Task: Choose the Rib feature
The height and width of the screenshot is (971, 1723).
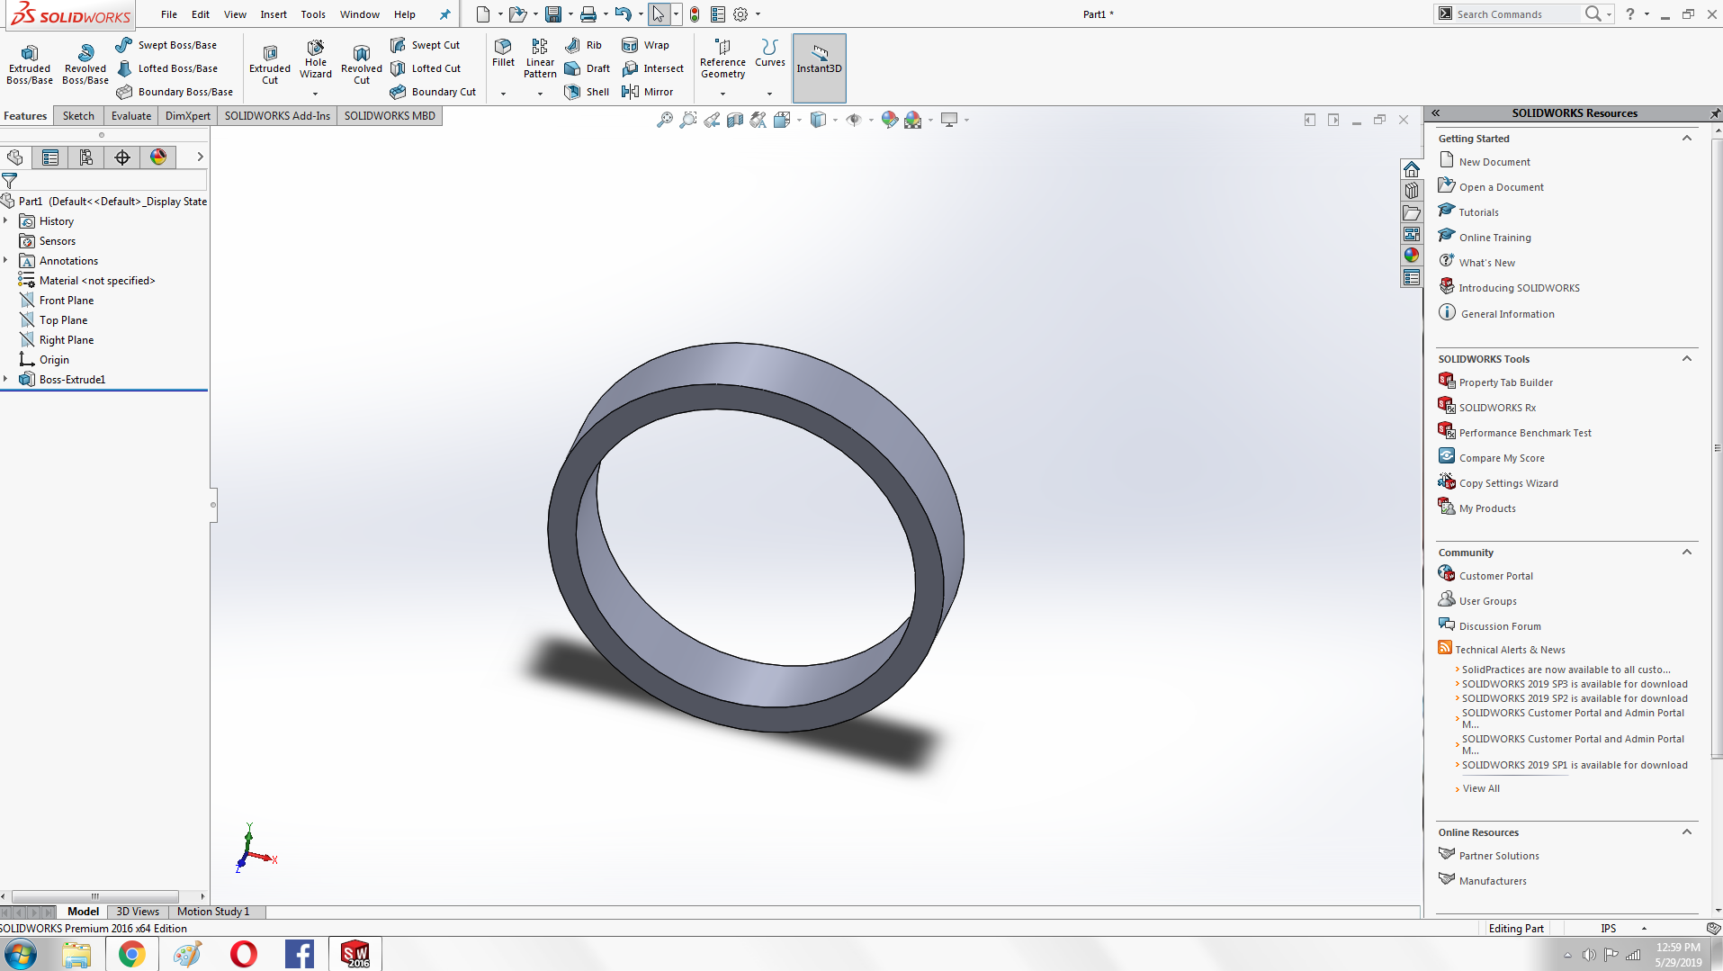Action: [x=583, y=45]
